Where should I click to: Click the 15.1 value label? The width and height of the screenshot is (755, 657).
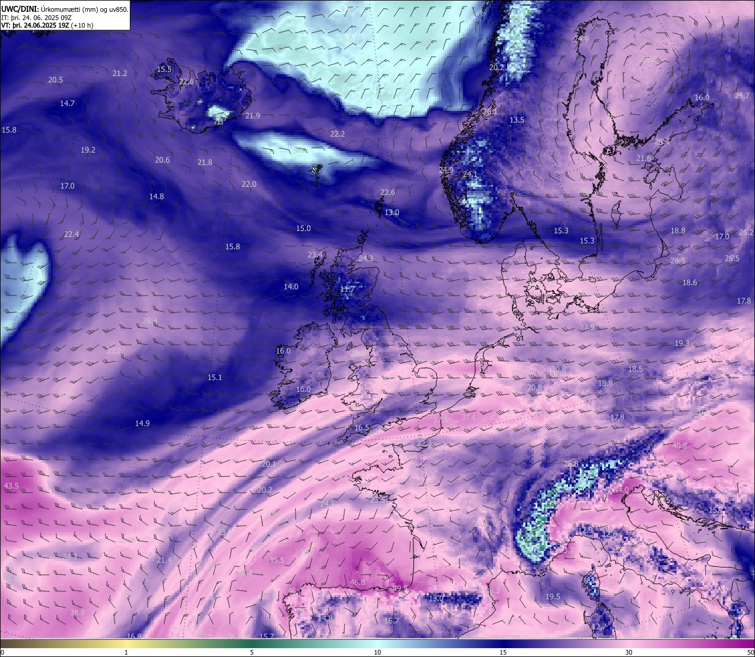click(x=215, y=377)
